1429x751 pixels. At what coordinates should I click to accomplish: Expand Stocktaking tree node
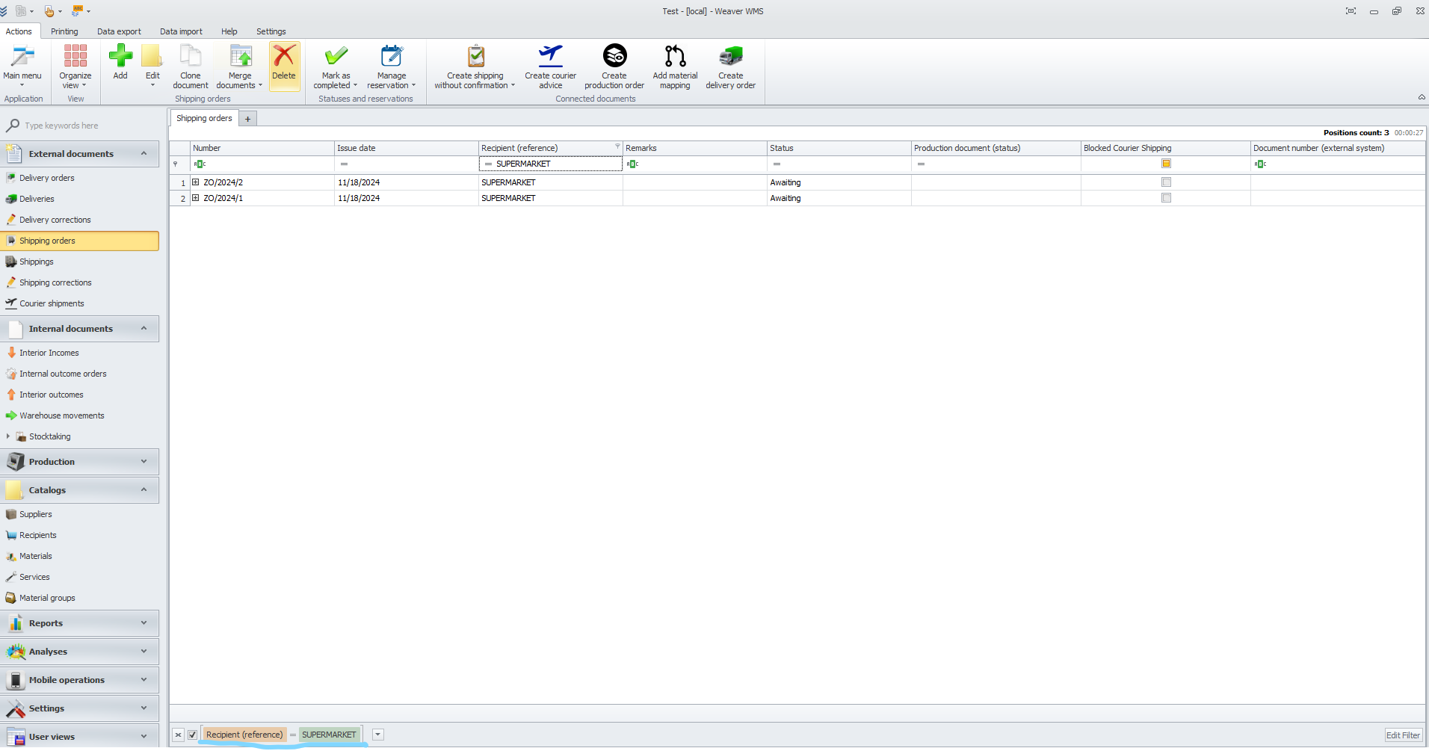[8, 436]
